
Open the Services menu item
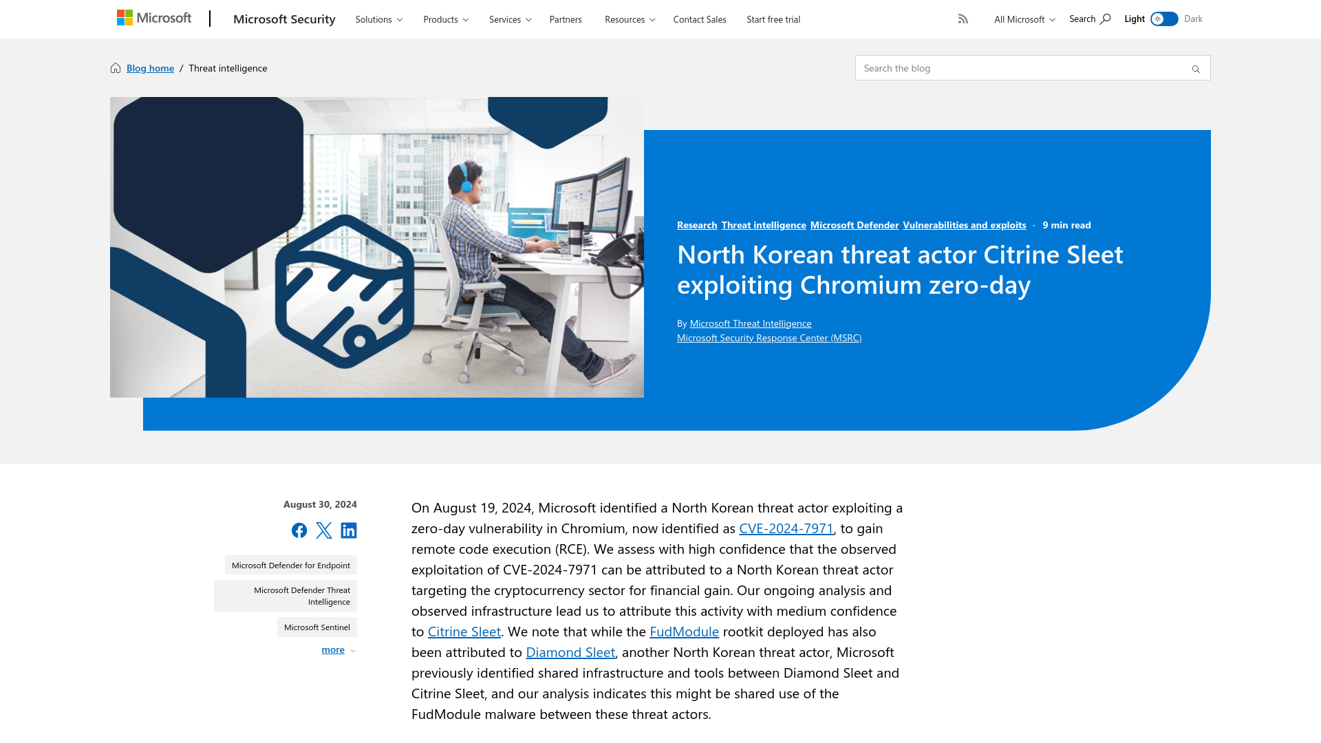[510, 19]
